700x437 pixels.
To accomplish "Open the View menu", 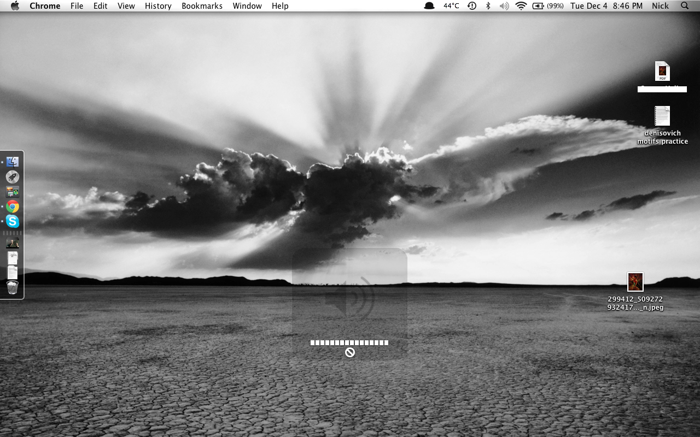I will point(126,6).
